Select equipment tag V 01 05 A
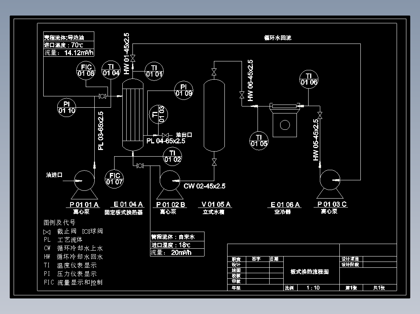 pos(216,204)
